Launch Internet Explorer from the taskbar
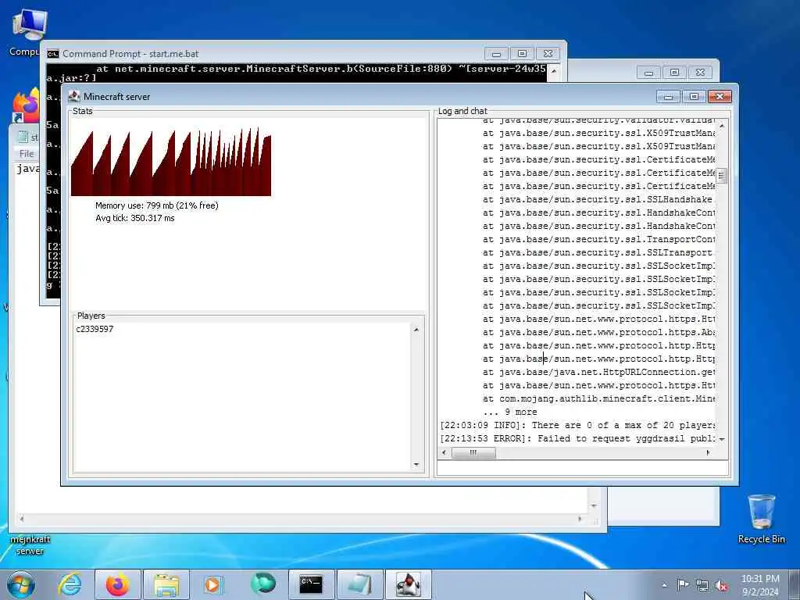800x600 pixels. pyautogui.click(x=70, y=584)
